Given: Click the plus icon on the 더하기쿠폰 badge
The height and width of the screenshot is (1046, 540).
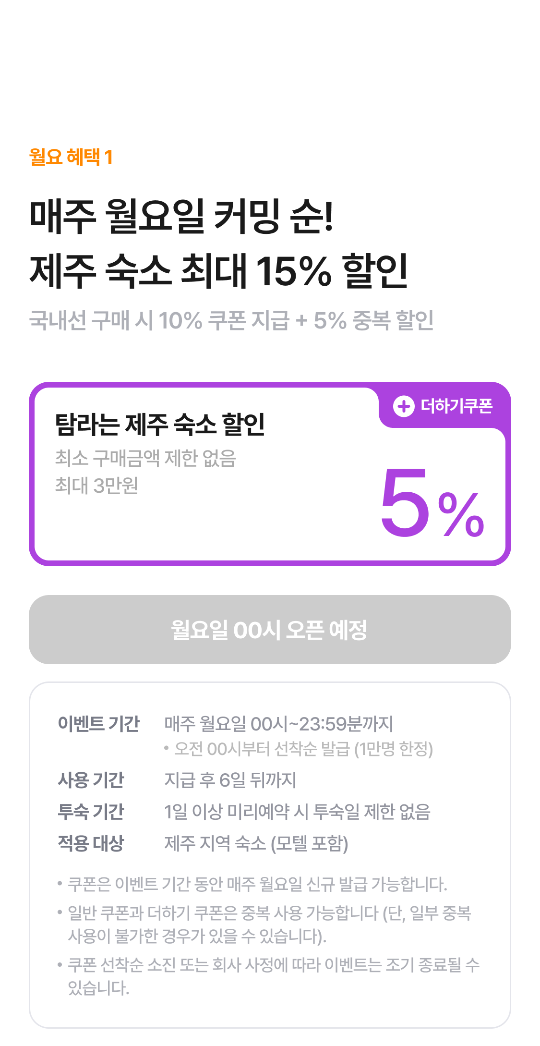Looking at the screenshot, I should click(x=404, y=406).
